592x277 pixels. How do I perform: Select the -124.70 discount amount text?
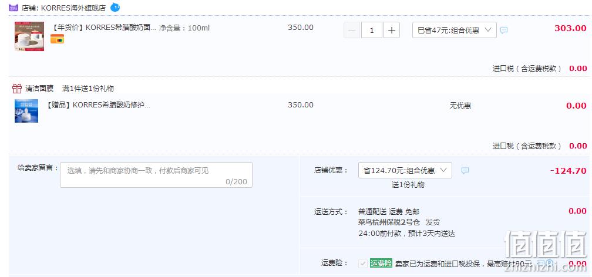[569, 171]
